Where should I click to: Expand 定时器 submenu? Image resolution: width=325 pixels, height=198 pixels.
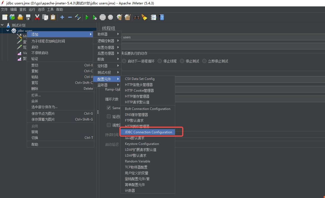(x=107, y=66)
